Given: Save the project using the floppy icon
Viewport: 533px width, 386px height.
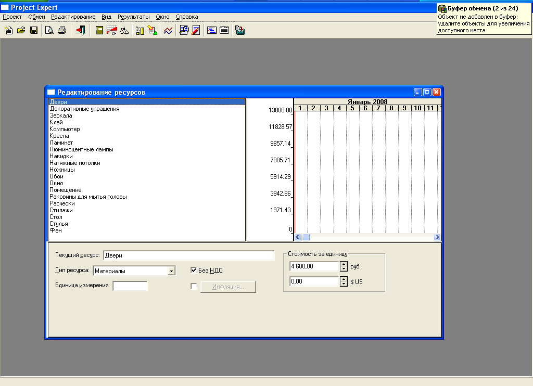Looking at the screenshot, I should pyautogui.click(x=34, y=31).
